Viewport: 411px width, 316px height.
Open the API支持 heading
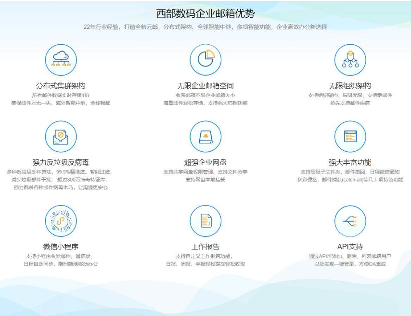coord(350,247)
